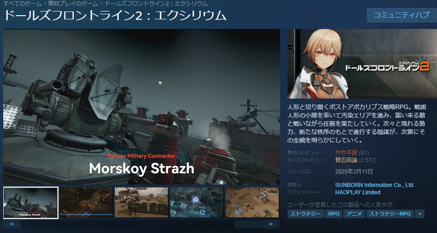Expand more tags with the plus button

(x=419, y=214)
